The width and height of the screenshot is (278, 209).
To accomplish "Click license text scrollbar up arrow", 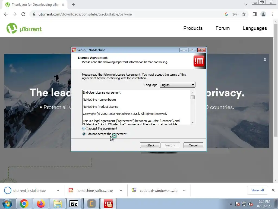I will click(193, 93).
